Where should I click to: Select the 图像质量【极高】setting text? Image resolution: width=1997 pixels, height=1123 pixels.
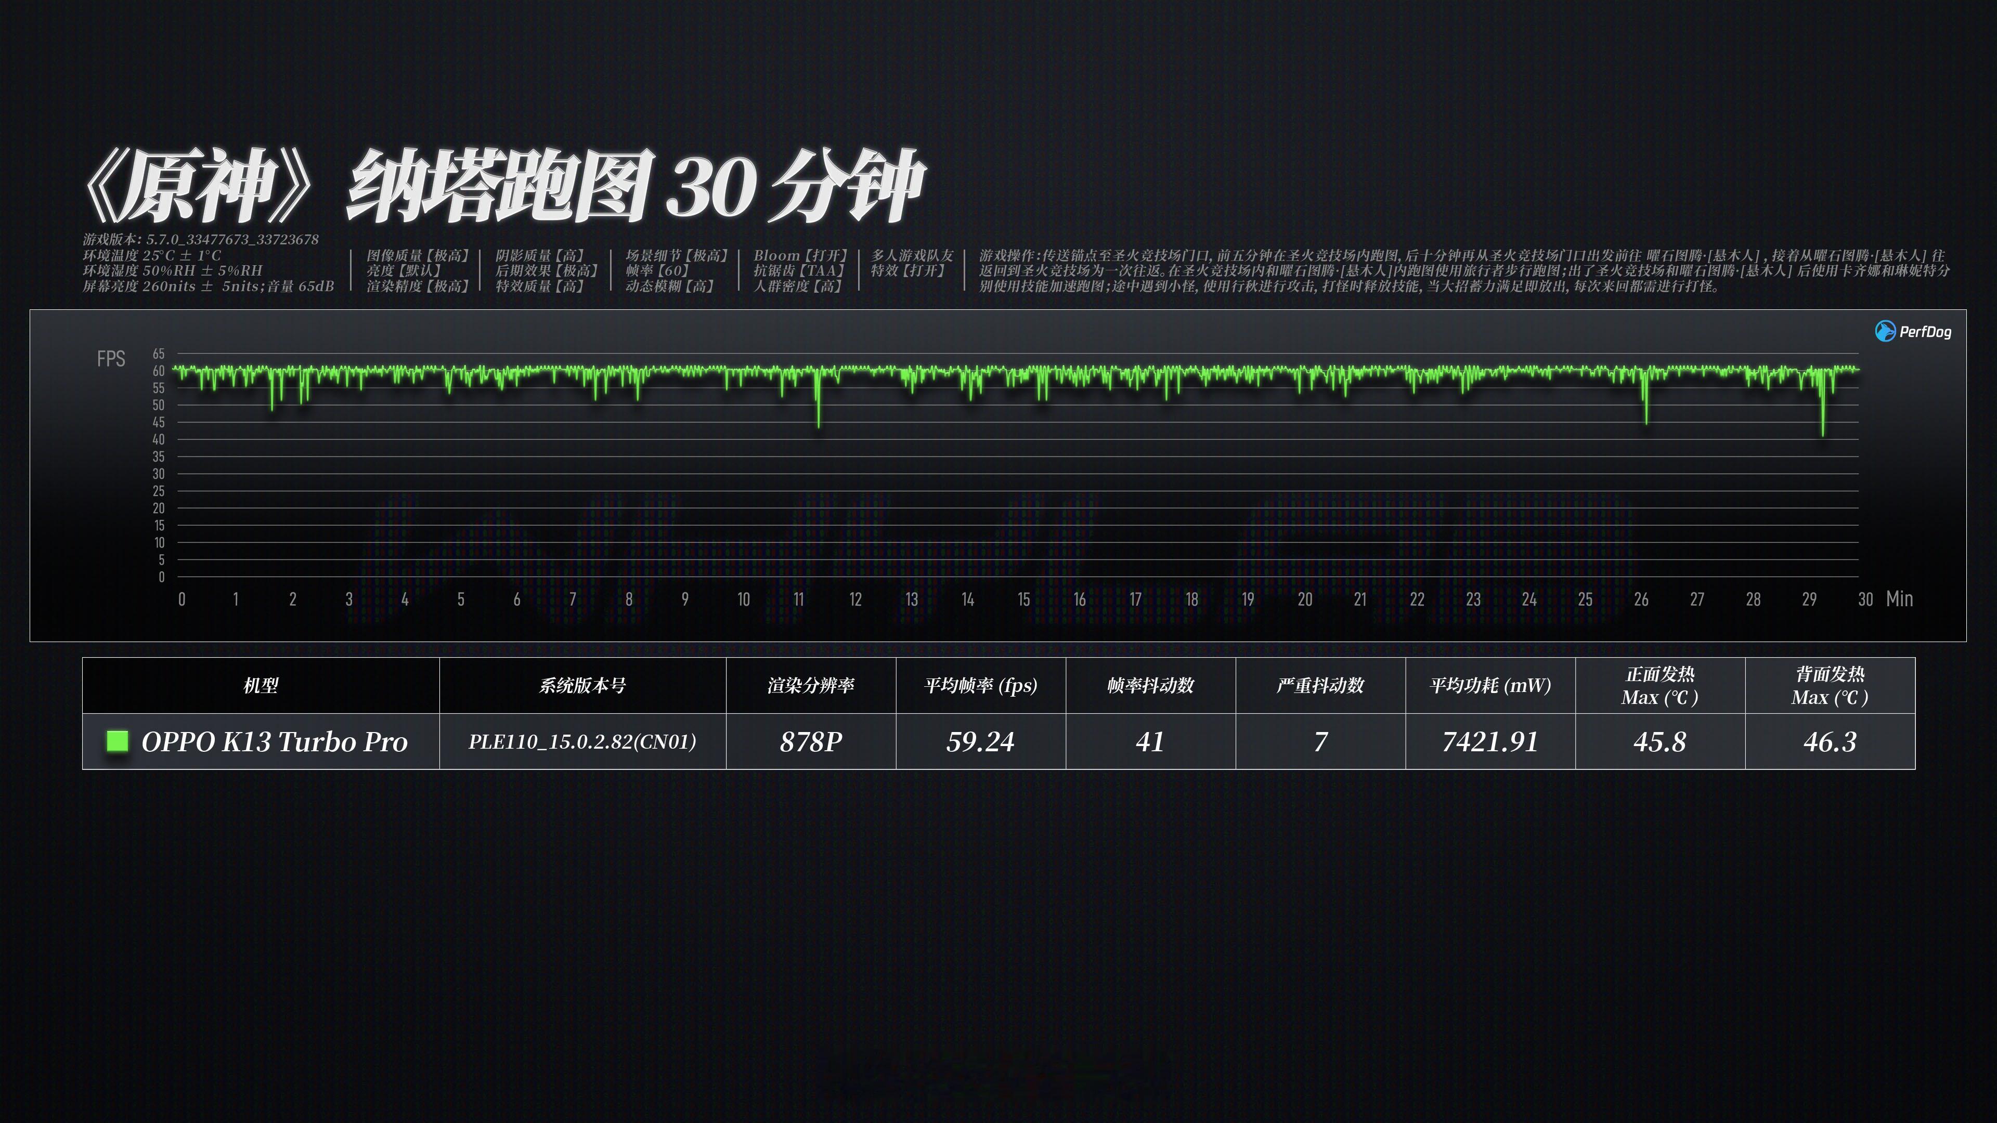click(419, 255)
